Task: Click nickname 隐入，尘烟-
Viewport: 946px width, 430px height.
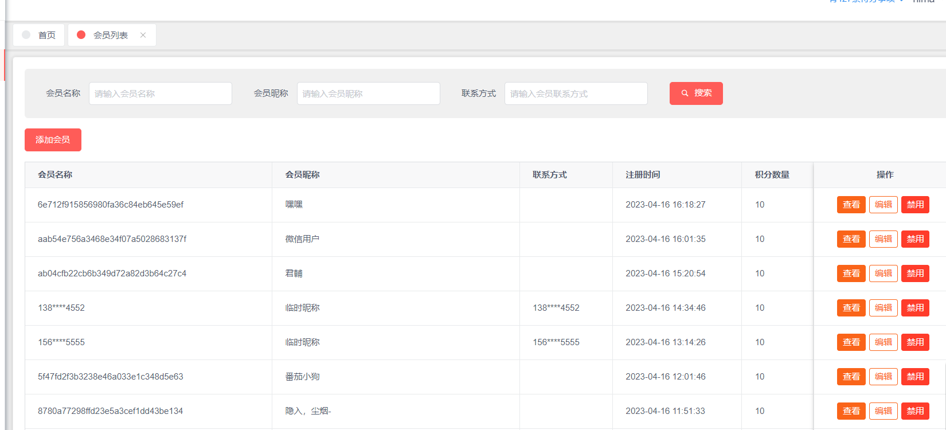Action: [308, 411]
